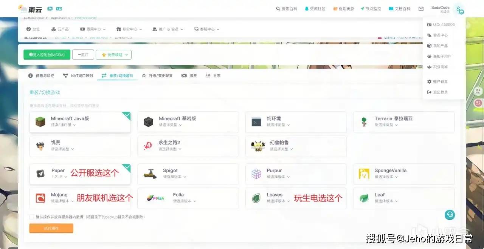Open the 交流社区 link
Viewport: 484px width, 249px height.
pyautogui.click(x=315, y=9)
